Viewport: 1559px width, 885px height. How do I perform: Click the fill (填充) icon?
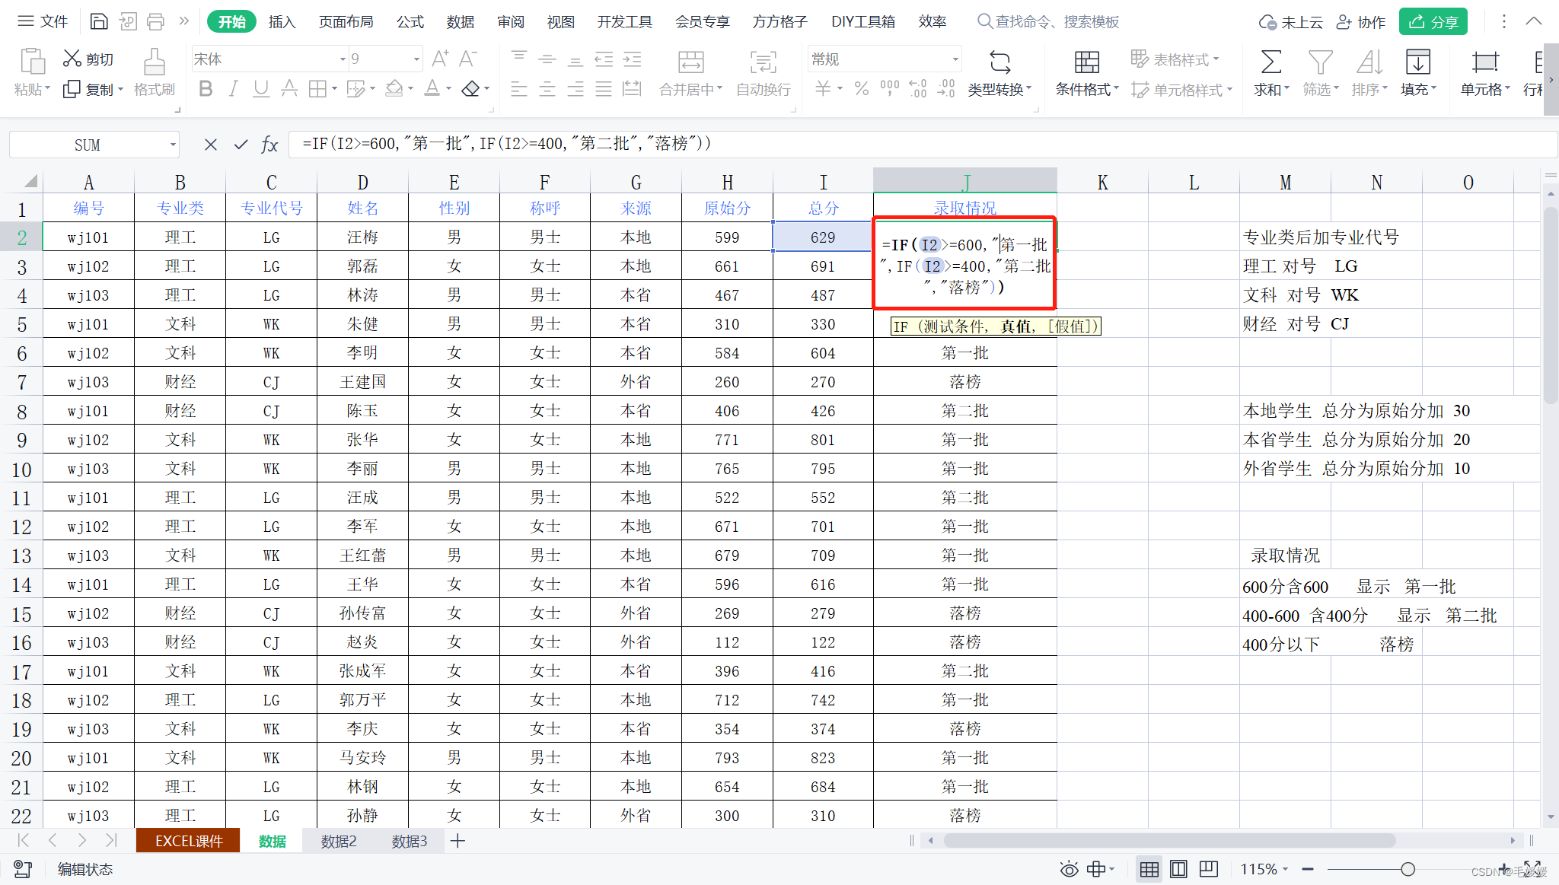[1418, 62]
